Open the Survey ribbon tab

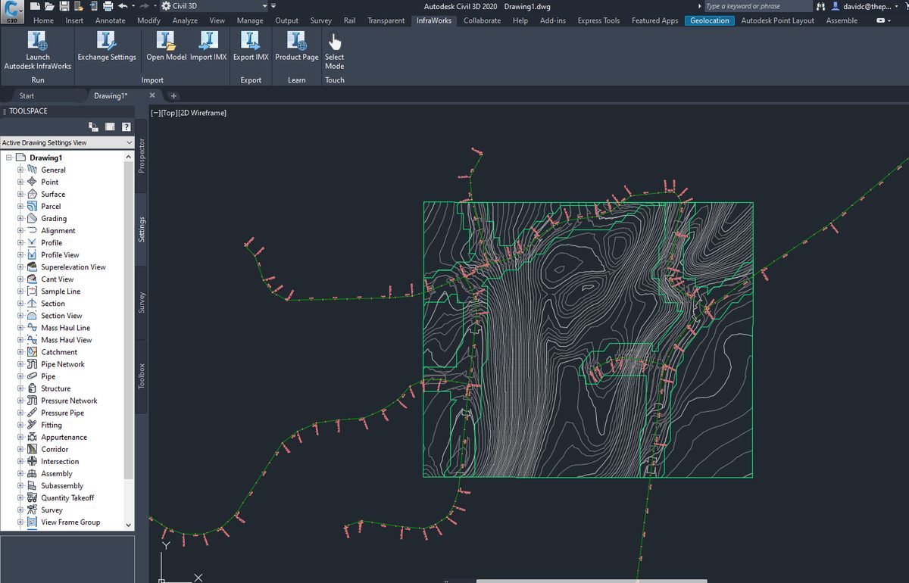point(321,20)
